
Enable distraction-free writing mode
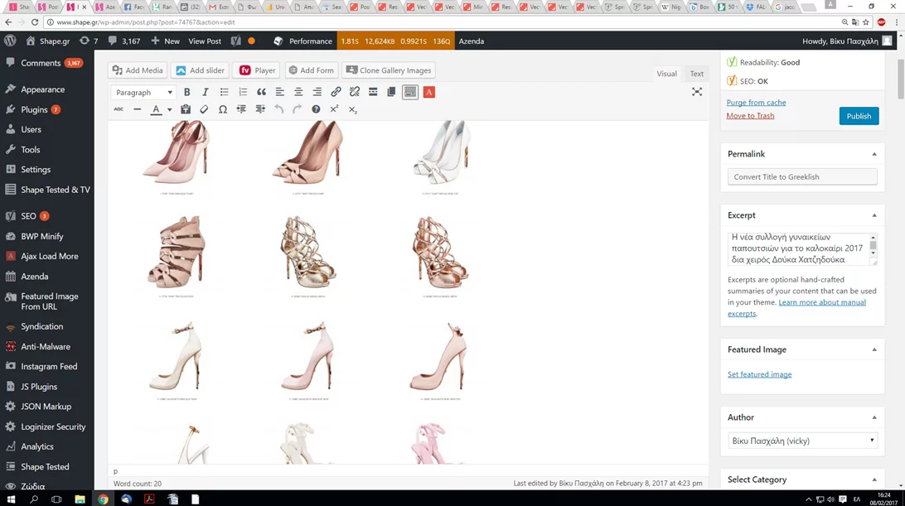(697, 92)
